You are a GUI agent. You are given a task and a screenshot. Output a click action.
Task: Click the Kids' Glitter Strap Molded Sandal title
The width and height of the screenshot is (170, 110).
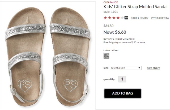tap(135, 7)
